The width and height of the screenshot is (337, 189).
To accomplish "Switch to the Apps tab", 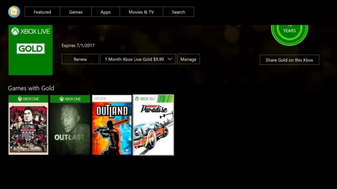I will coord(105,12).
